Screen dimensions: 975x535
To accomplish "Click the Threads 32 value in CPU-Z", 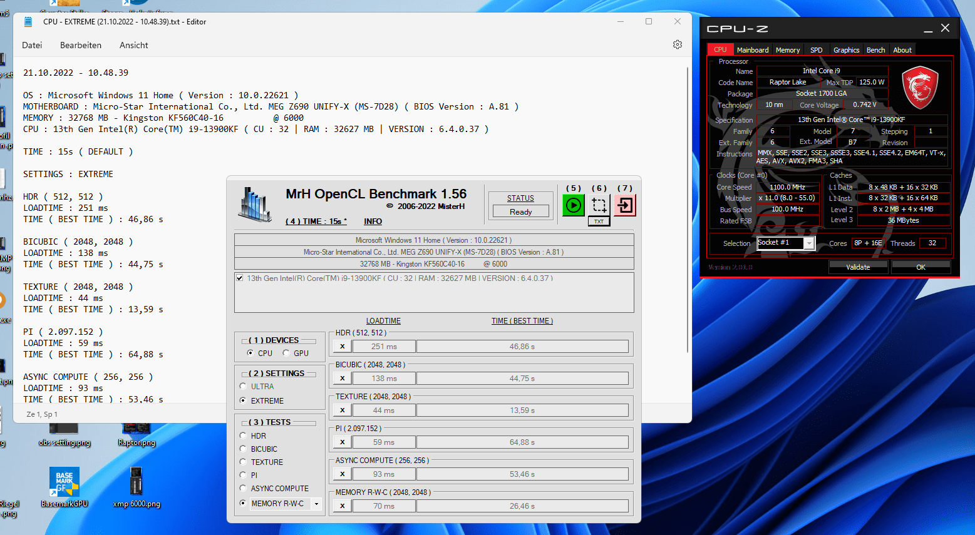I will (x=932, y=243).
